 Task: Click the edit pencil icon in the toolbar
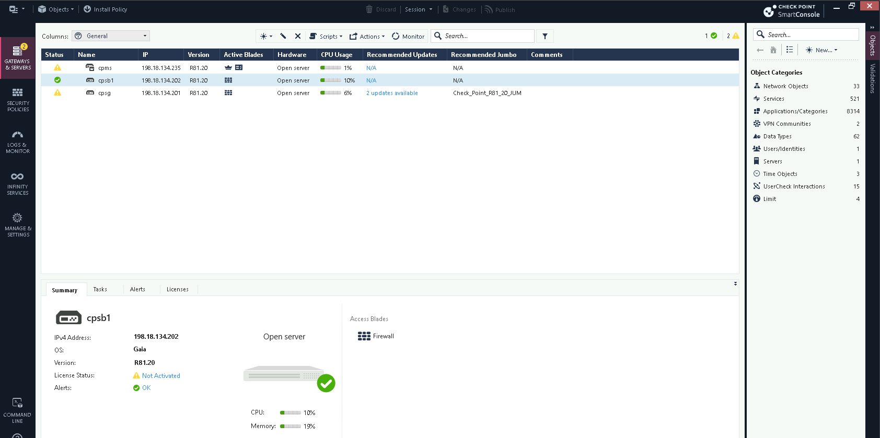(283, 36)
